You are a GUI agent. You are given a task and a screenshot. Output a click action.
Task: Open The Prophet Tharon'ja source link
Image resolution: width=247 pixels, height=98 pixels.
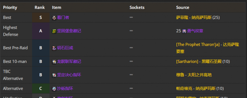pos(198,45)
